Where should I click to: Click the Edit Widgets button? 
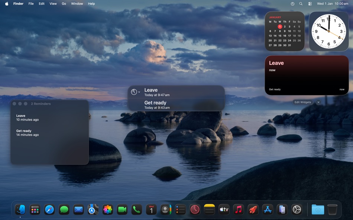[302, 102]
